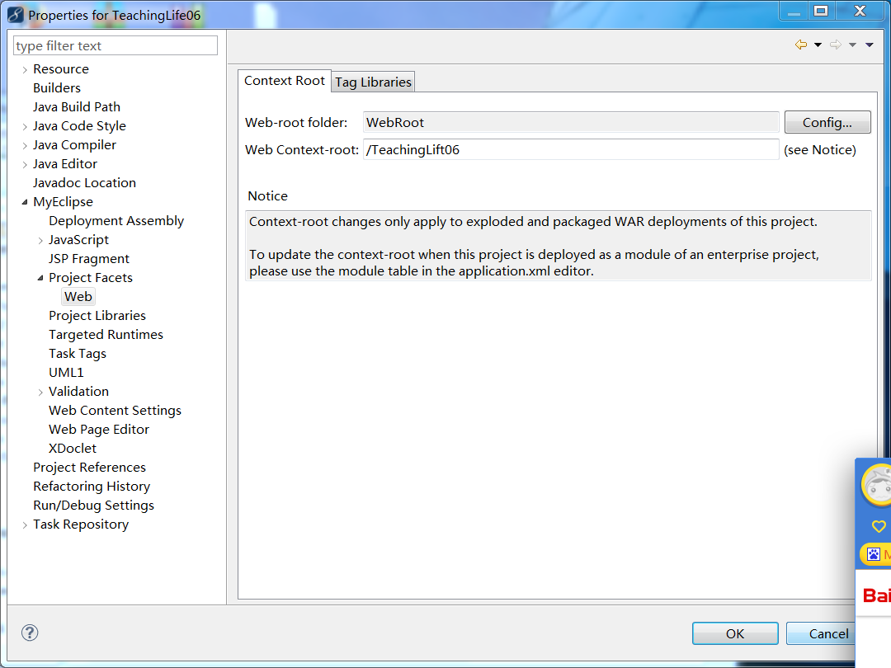This screenshot has height=668, width=891.
Task: Select JSP Fragment item
Action: tap(89, 259)
